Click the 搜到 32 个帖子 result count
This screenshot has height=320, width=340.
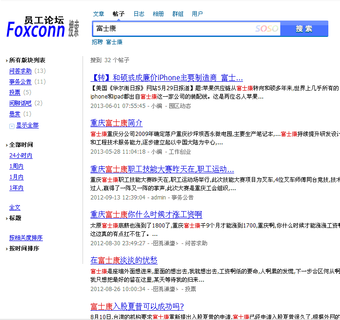tap(110, 60)
